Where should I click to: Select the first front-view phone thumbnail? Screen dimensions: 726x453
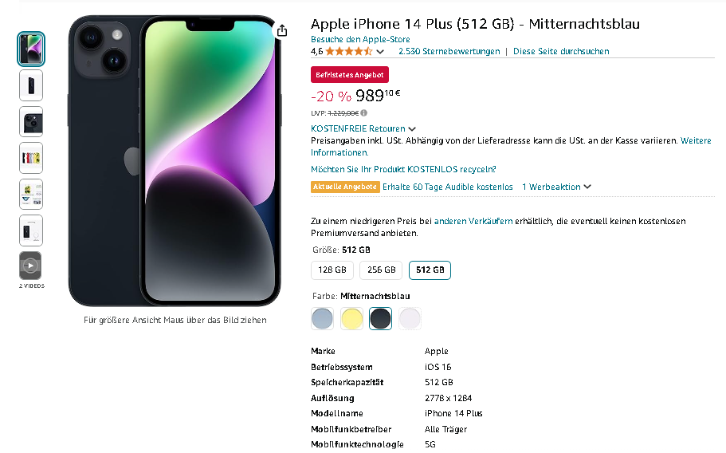point(31,49)
